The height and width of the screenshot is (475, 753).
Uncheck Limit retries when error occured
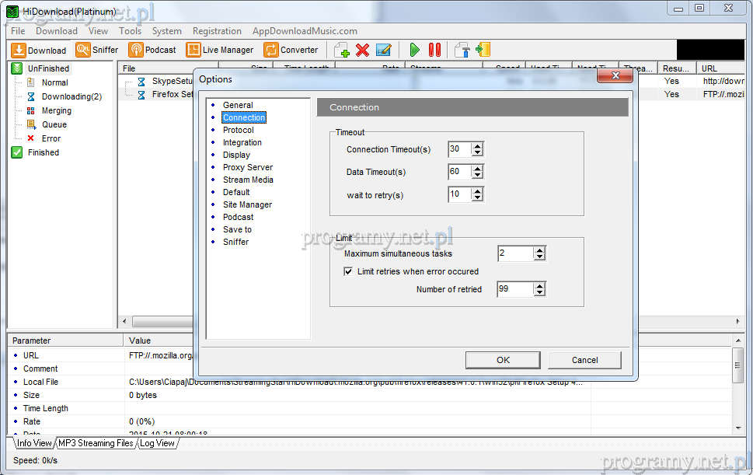coord(349,271)
